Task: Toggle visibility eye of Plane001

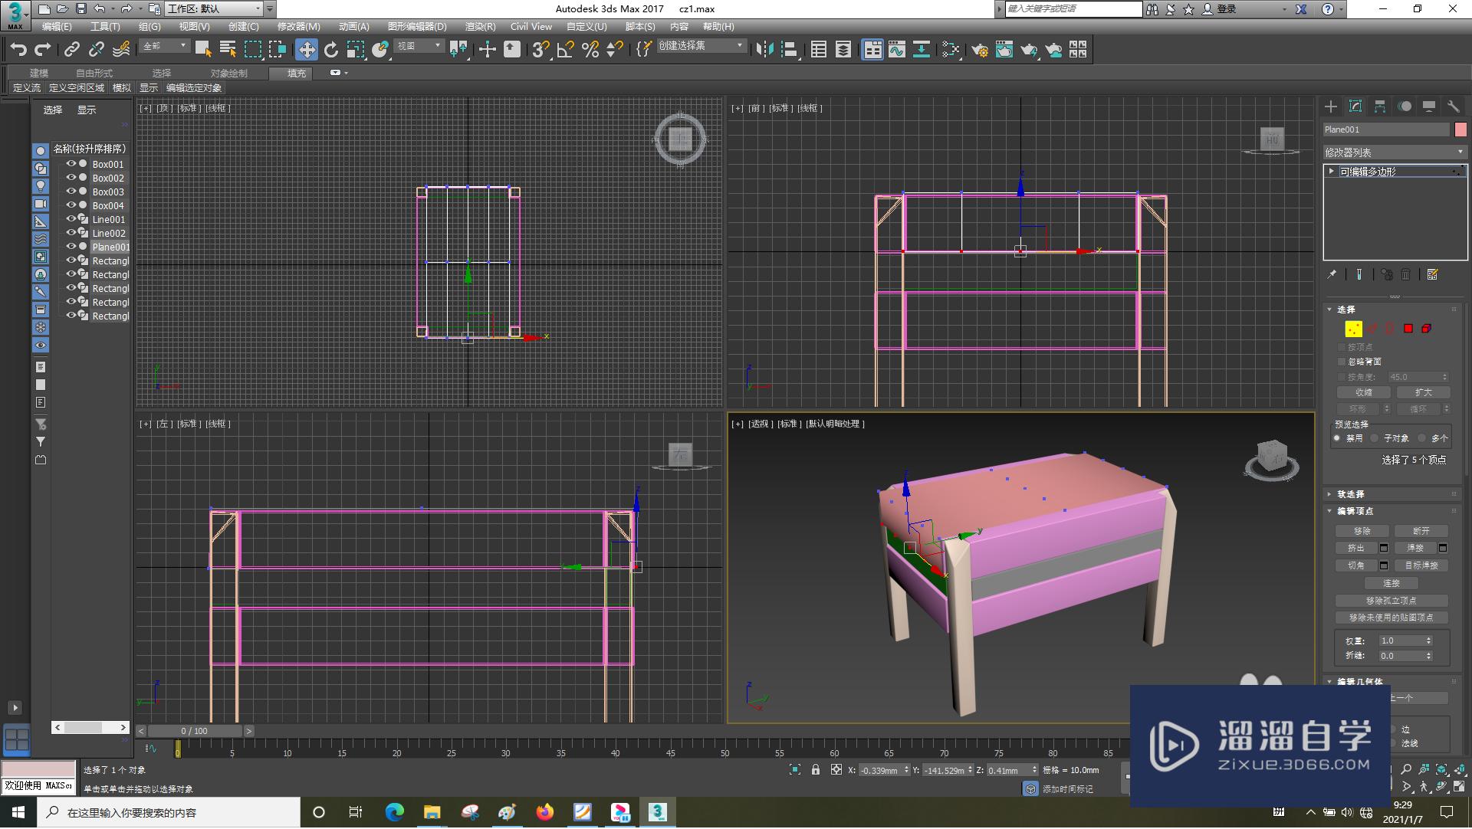Action: tap(71, 247)
